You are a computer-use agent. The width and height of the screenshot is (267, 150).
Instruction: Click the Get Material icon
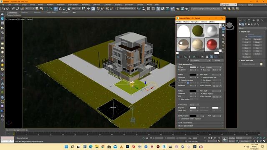(x=178, y=57)
